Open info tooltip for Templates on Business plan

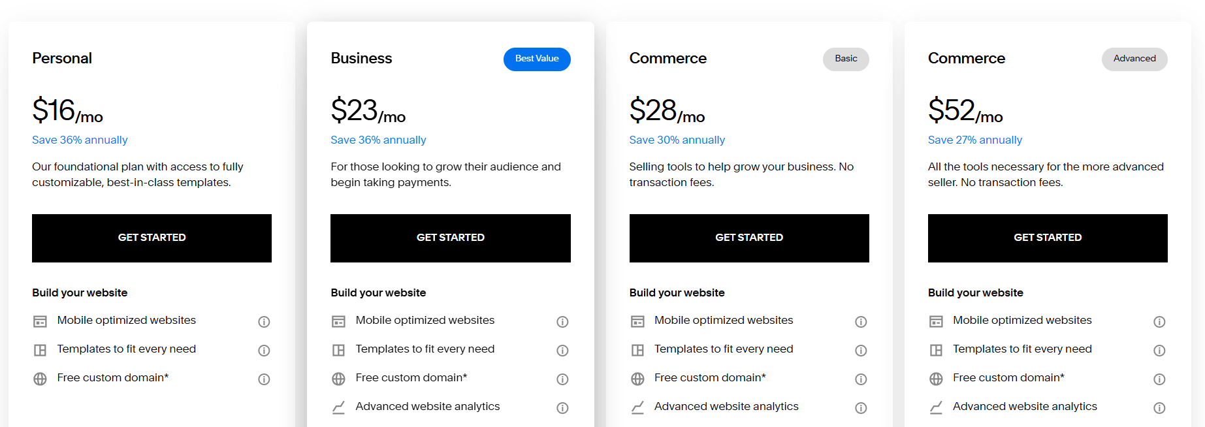pyautogui.click(x=562, y=351)
